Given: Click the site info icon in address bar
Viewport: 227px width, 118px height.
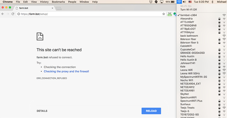Looking at the screenshot, I should 19,14.
